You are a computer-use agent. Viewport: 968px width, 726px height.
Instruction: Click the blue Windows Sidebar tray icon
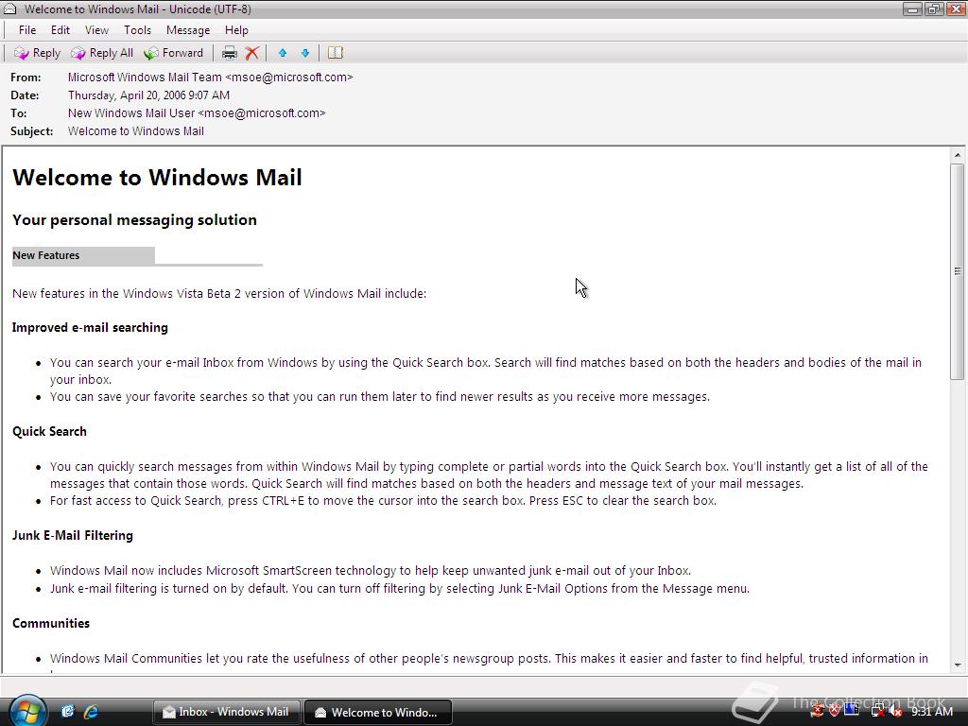point(852,709)
